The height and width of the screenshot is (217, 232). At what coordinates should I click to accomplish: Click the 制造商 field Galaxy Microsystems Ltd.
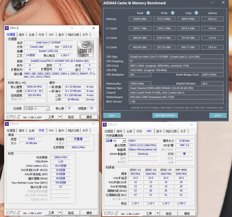(143, 149)
